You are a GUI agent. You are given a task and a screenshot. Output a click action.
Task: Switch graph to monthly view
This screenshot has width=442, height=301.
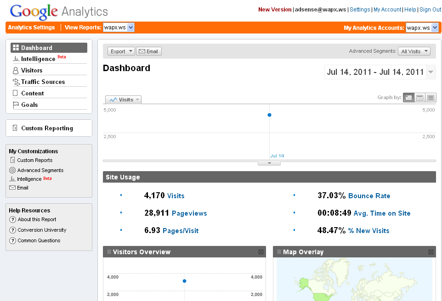point(431,98)
